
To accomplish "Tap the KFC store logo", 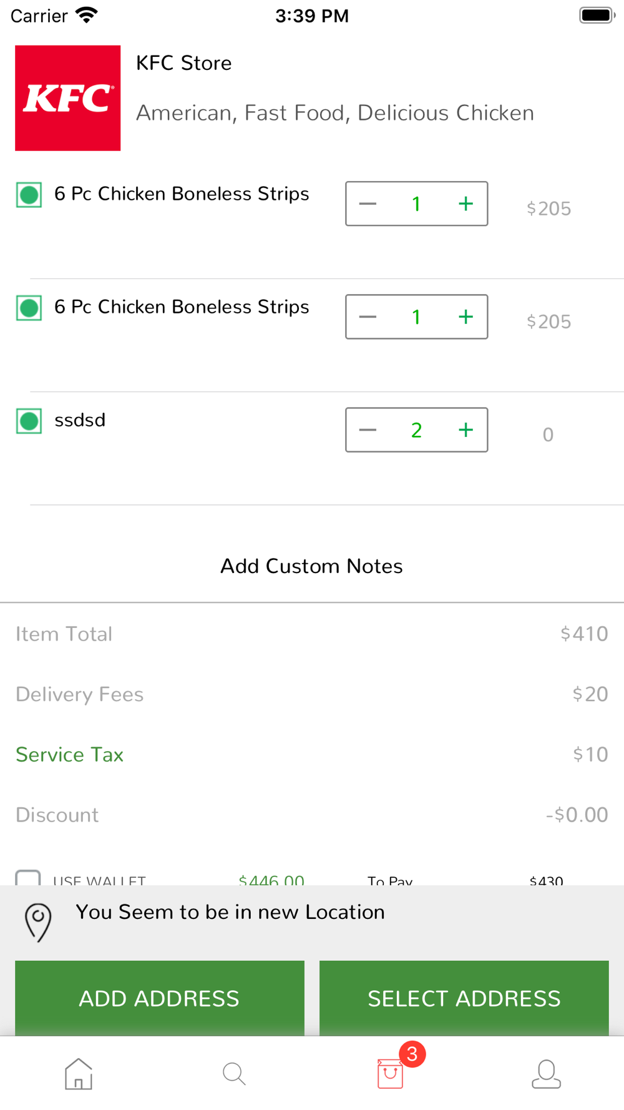I will (68, 98).
